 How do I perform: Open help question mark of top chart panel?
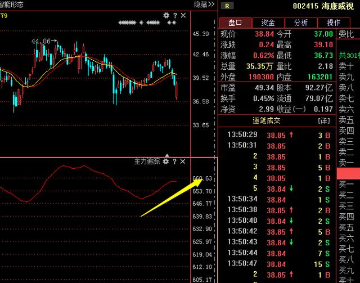[175, 15]
